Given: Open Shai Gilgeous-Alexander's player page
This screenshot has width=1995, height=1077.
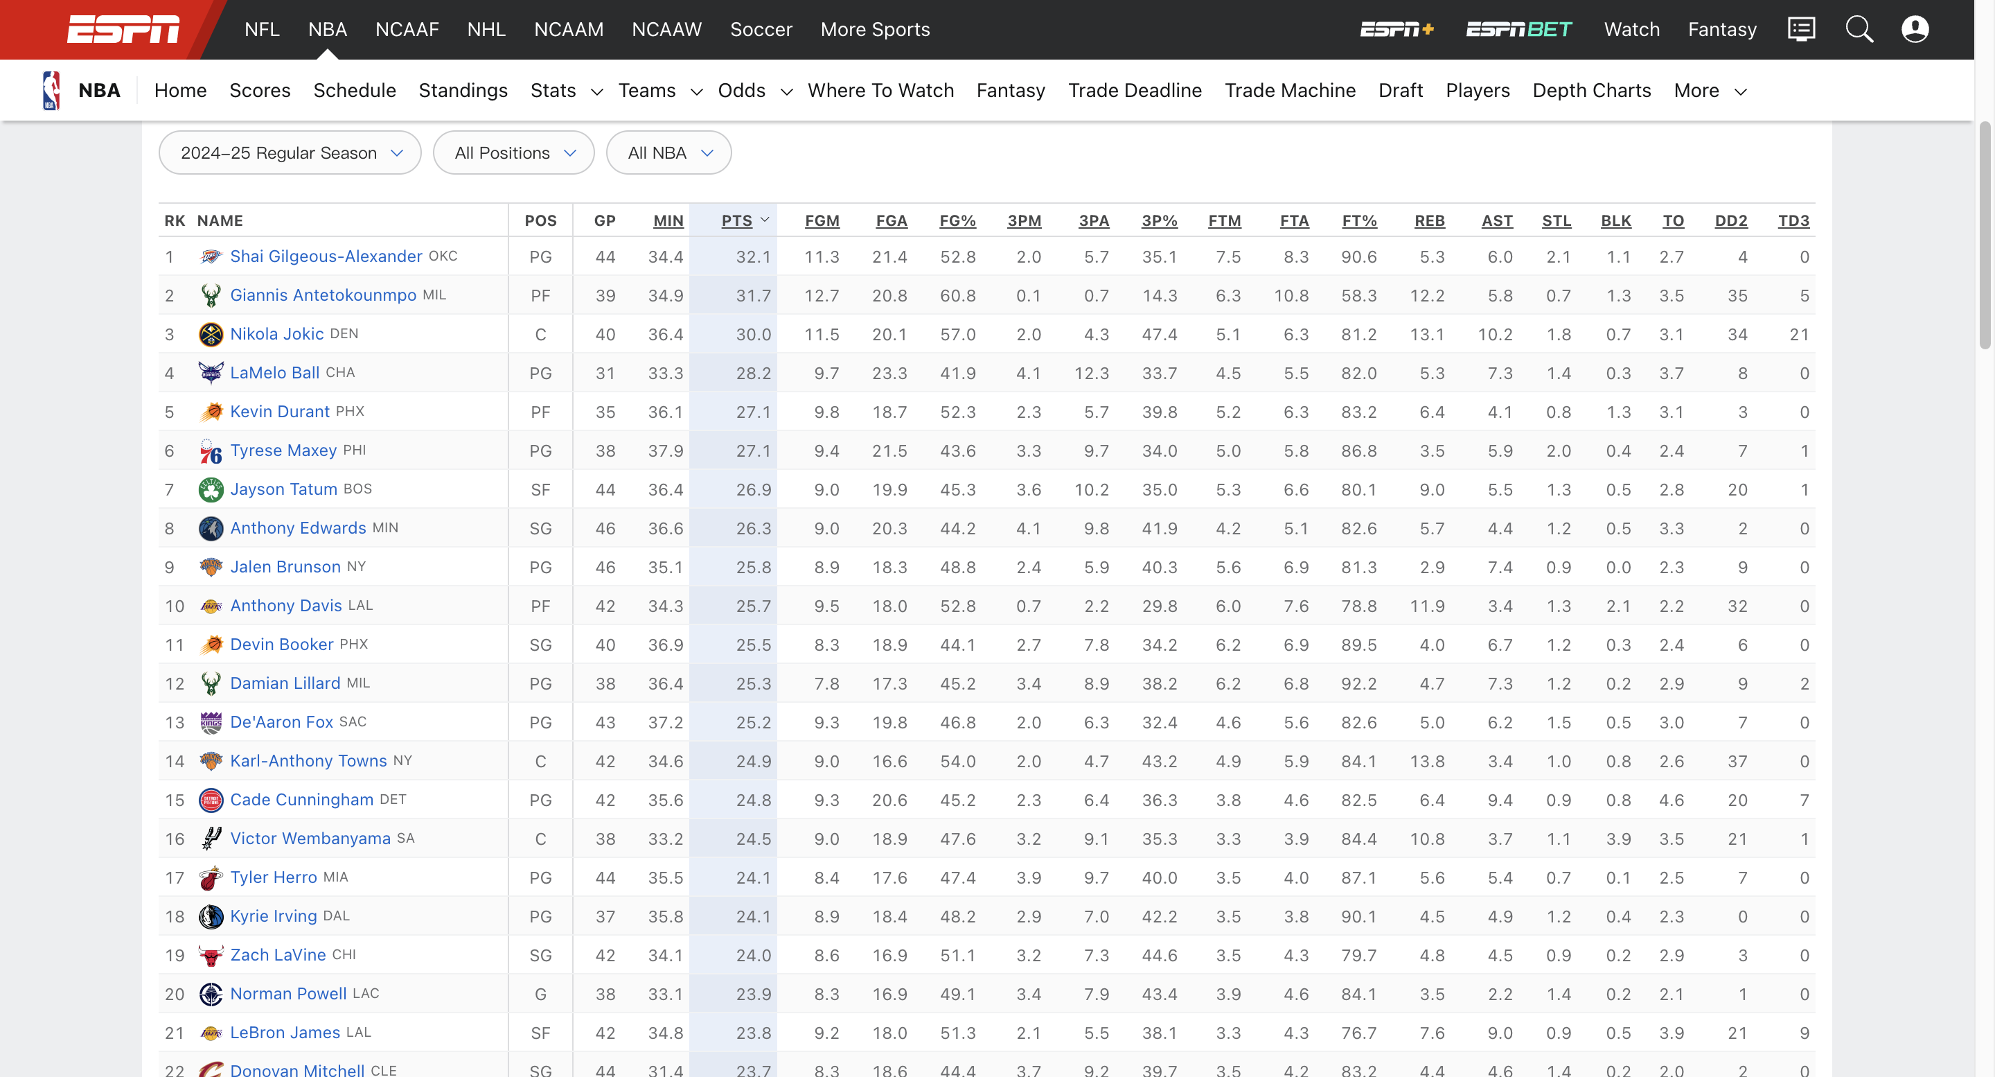Looking at the screenshot, I should 326,256.
